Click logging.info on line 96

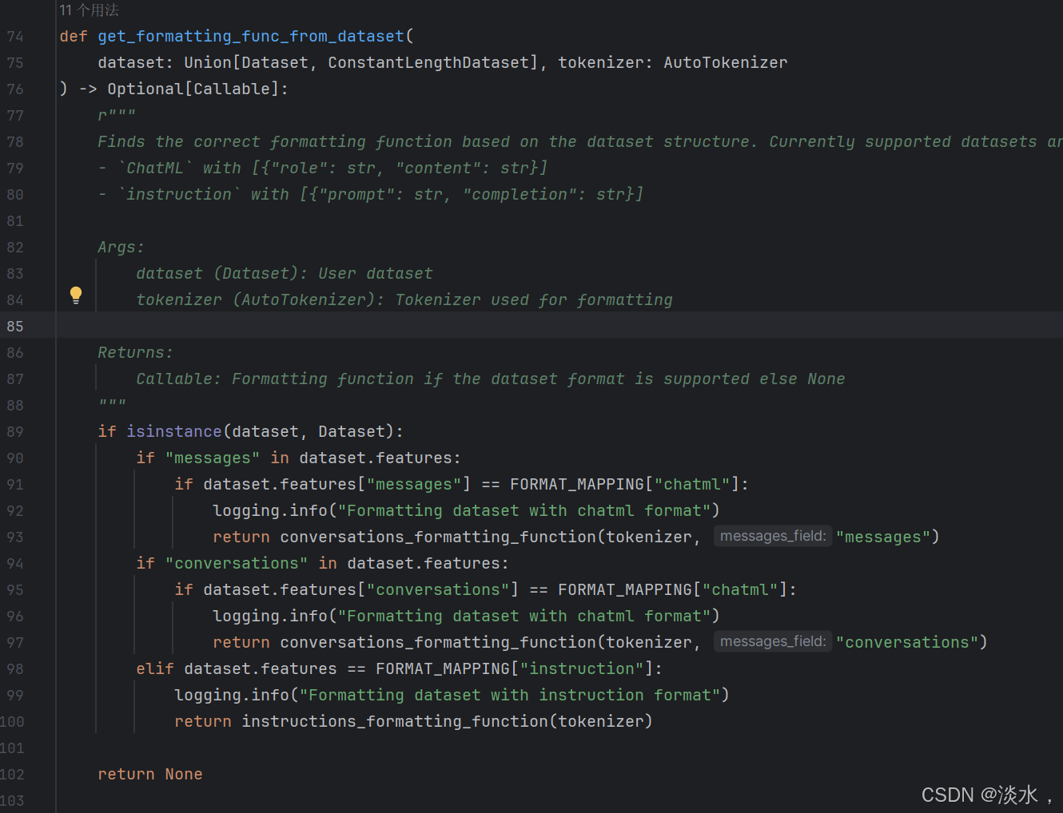[270, 616]
